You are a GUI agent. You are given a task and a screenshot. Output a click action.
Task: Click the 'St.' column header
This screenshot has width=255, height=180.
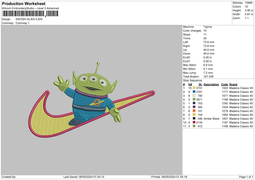200,84
